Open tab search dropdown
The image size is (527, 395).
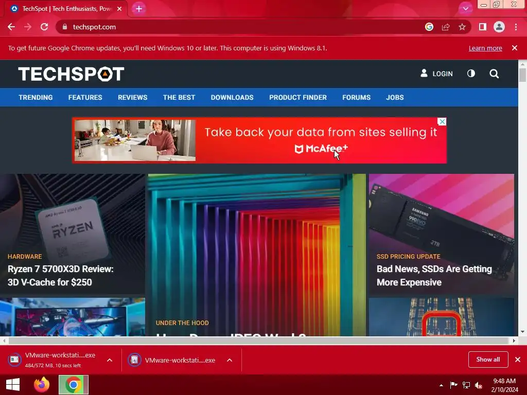coord(465,9)
